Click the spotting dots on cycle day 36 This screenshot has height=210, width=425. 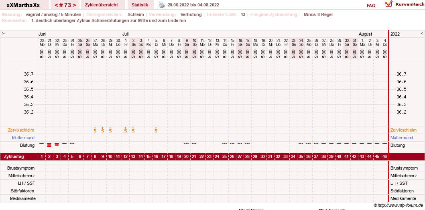coord(308,143)
